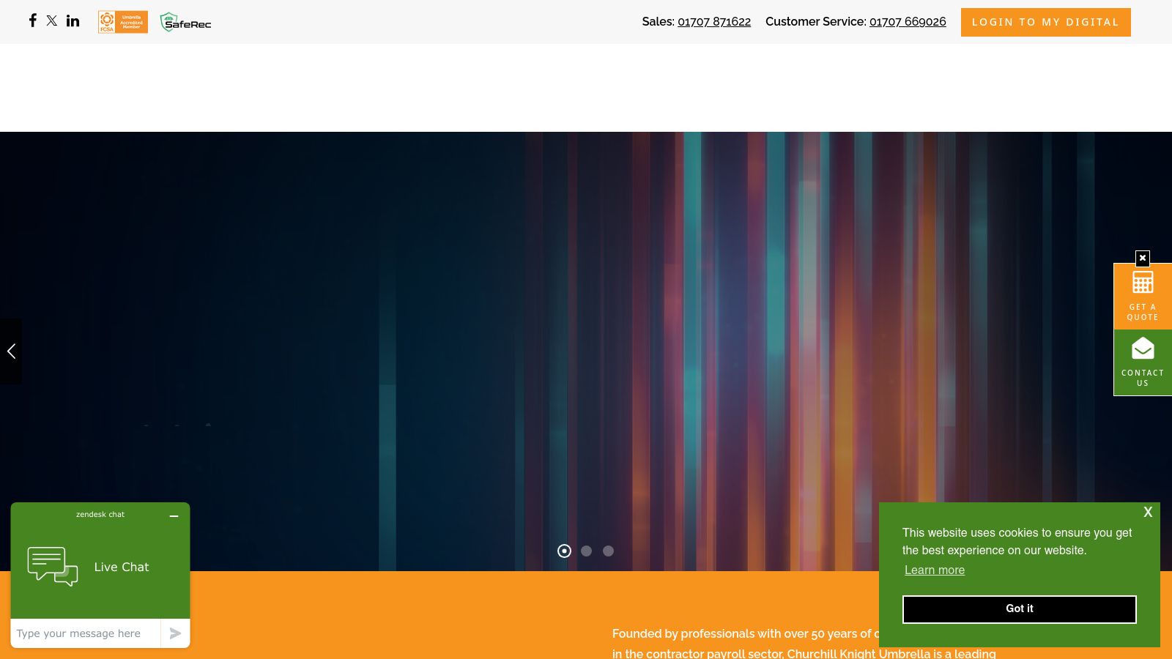
Task: Click the previous slide arrow
Action: [x=10, y=351]
